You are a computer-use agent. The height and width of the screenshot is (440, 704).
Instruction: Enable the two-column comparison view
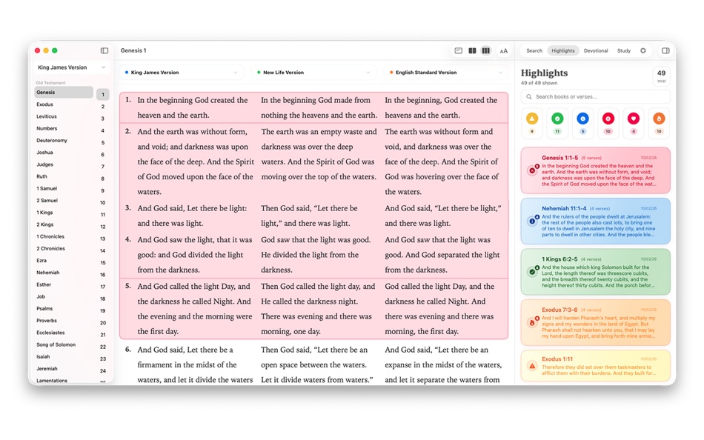(472, 50)
